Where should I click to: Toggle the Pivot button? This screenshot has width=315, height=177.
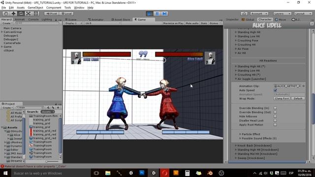51,14
